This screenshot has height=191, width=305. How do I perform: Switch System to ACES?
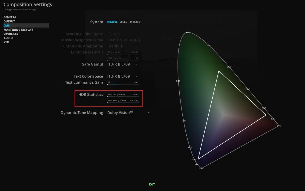point(124,22)
